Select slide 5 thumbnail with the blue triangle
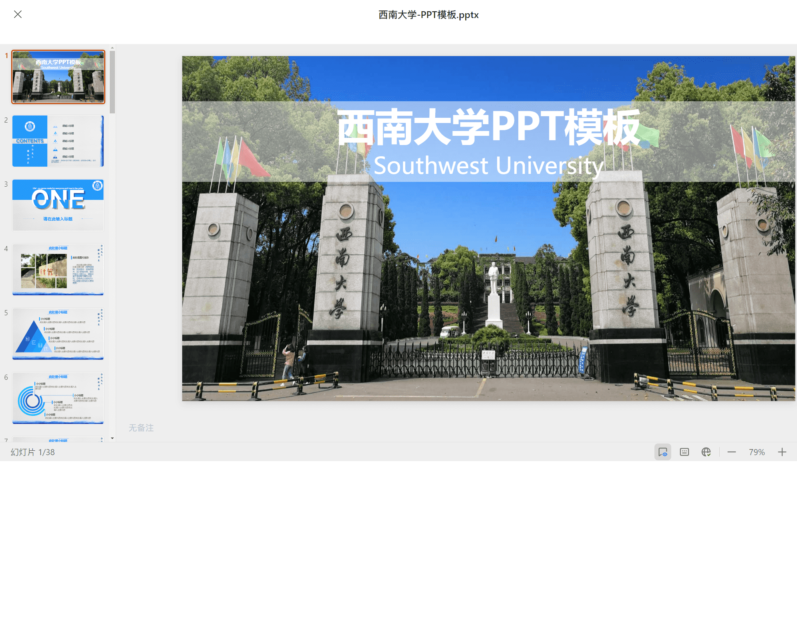The width and height of the screenshot is (797, 637). pos(58,334)
